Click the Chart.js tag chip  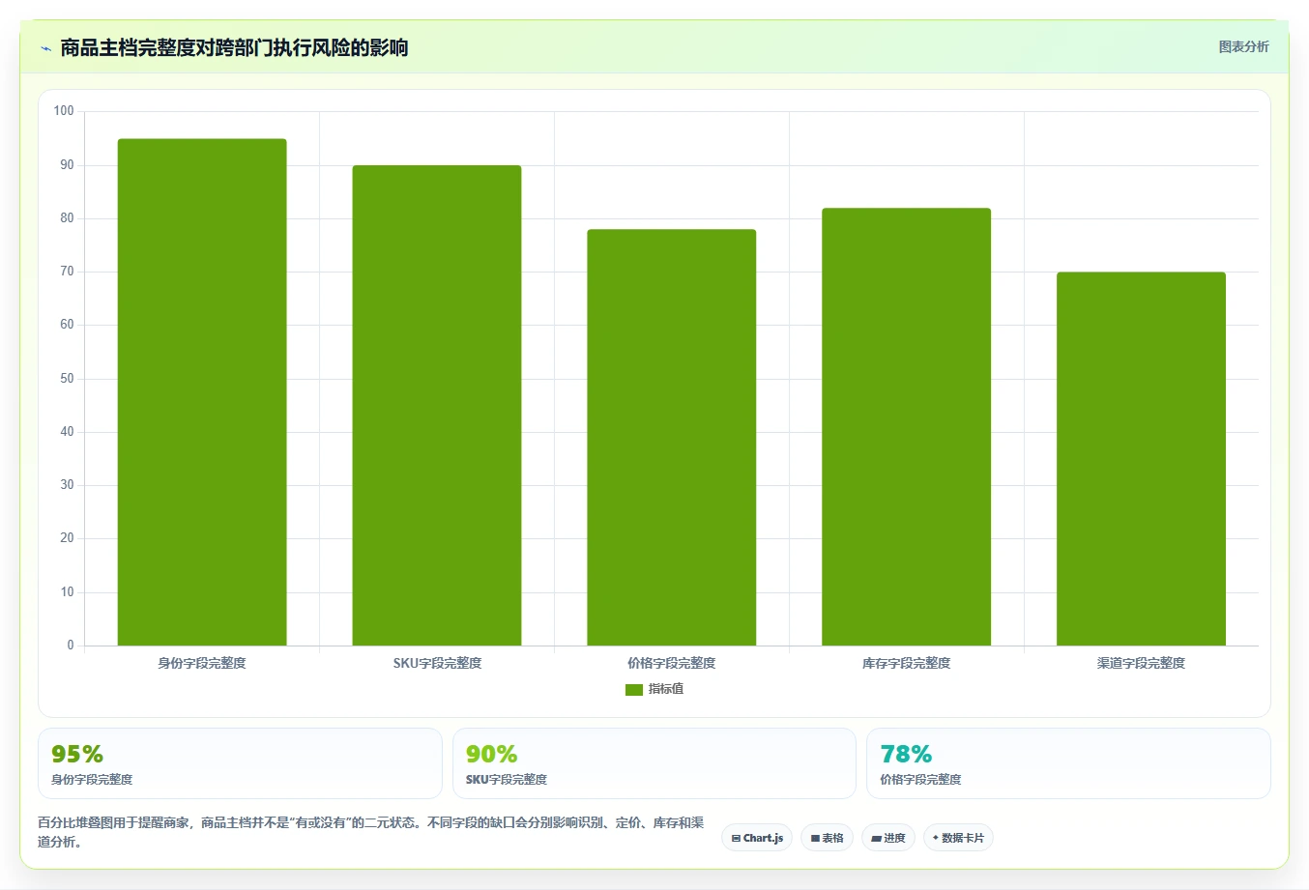(757, 838)
